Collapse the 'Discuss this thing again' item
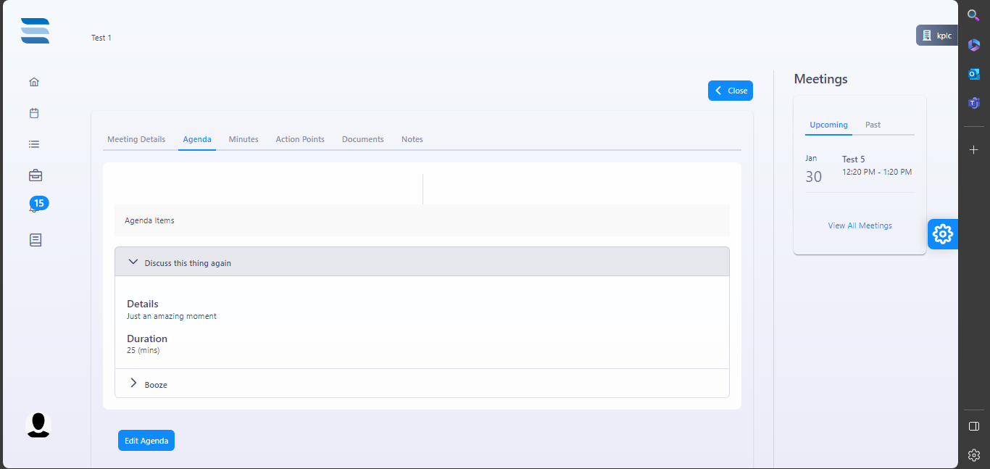 133,262
